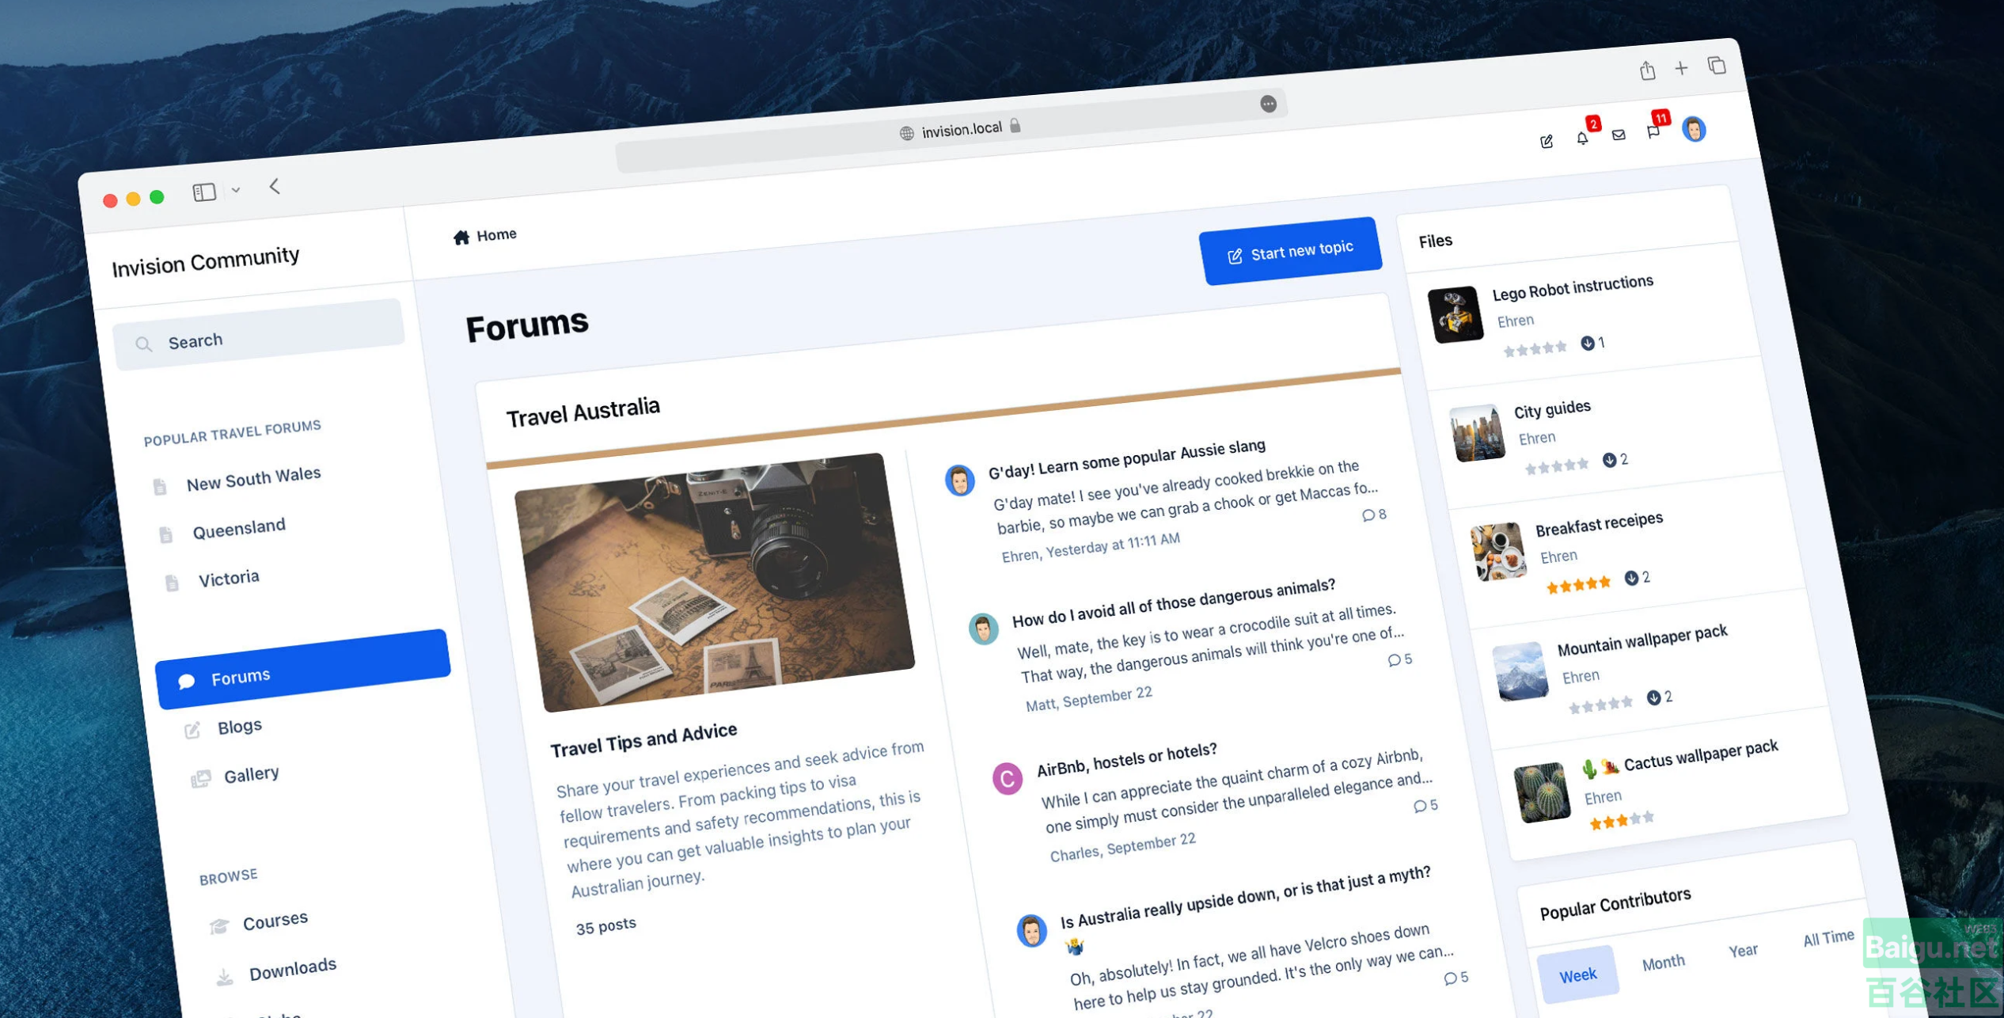Click the address bar more options icon
Viewport: 2004px width, 1018px height.
[x=1268, y=104]
